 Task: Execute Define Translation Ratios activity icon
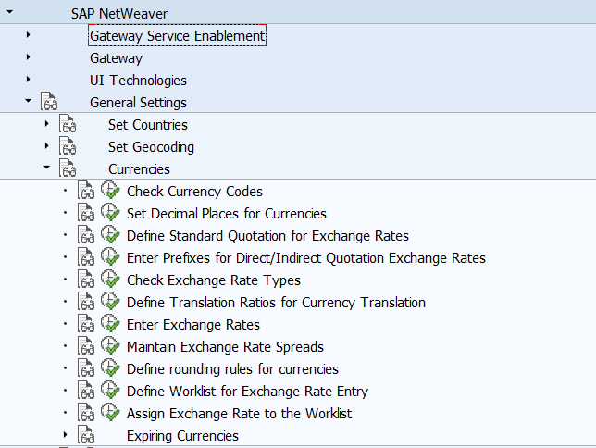(x=110, y=301)
